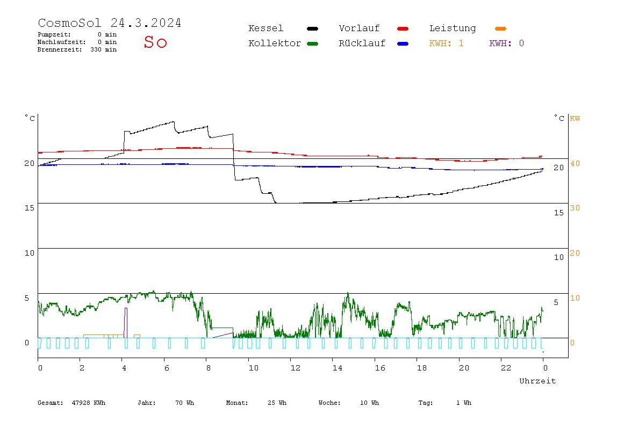The image size is (617, 436).
Task: Click the "47928 KWh" total value
Action: 89,403
